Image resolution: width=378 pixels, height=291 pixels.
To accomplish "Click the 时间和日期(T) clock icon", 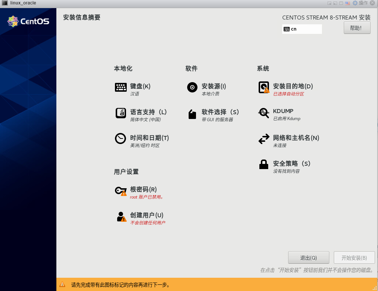I will [120, 139].
